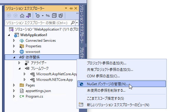
Task: Expand the アナライザー node
Action: 19,63
